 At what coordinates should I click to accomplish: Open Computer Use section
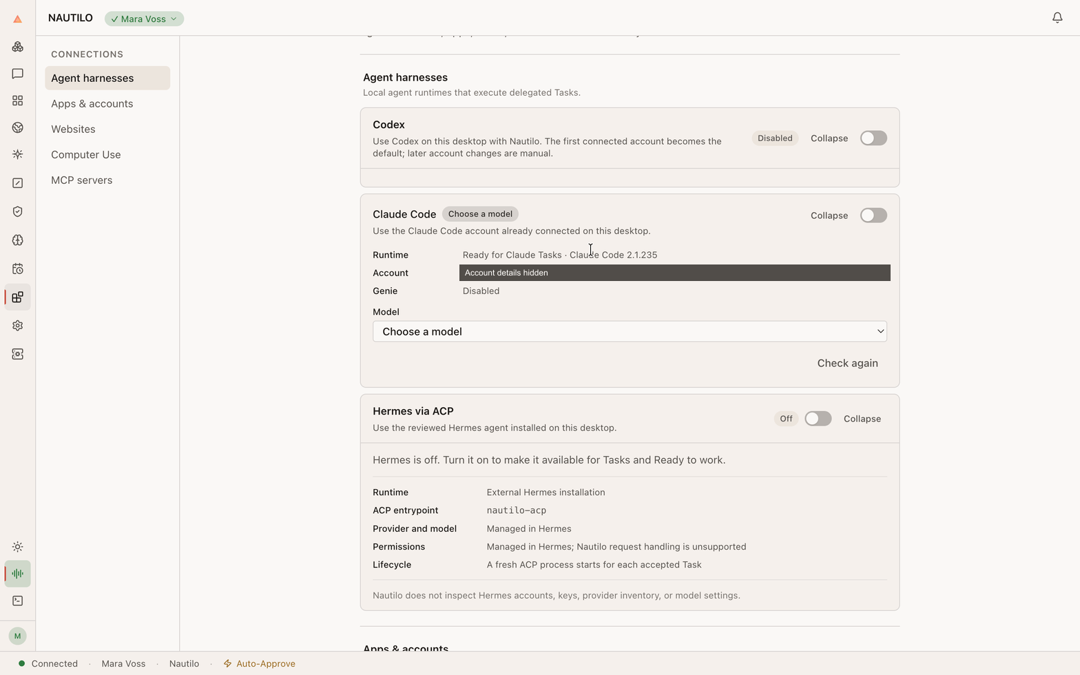point(107,154)
